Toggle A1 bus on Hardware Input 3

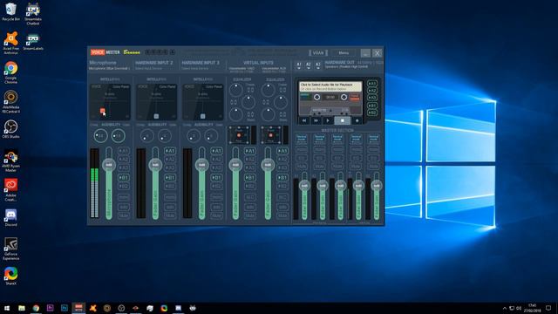(216, 151)
